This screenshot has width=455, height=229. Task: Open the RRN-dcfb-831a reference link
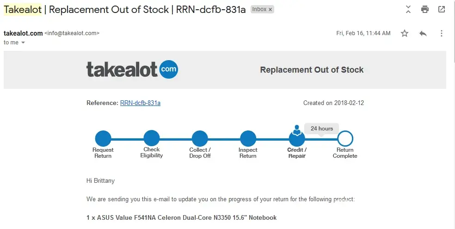pos(140,103)
